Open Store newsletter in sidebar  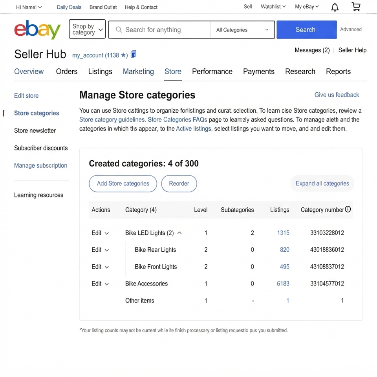pos(35,130)
